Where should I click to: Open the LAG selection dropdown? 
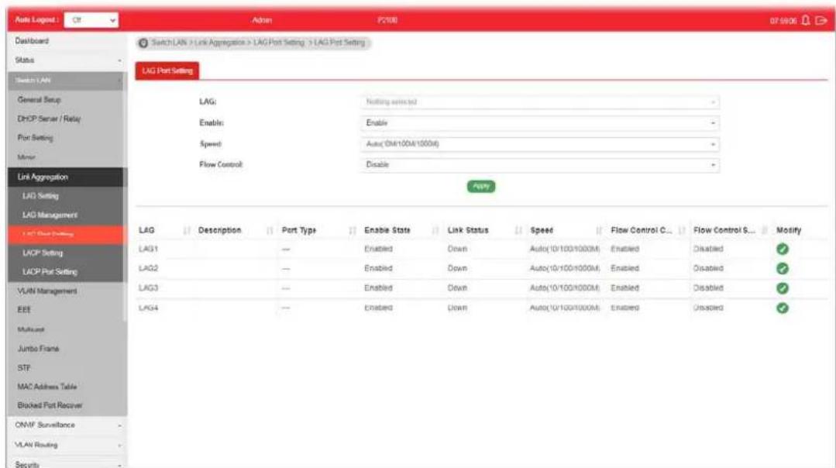pyautogui.click(x=539, y=102)
